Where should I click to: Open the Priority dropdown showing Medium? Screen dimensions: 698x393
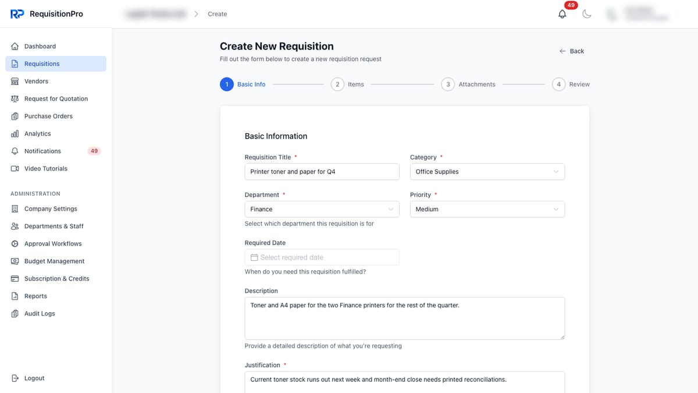[x=487, y=209]
